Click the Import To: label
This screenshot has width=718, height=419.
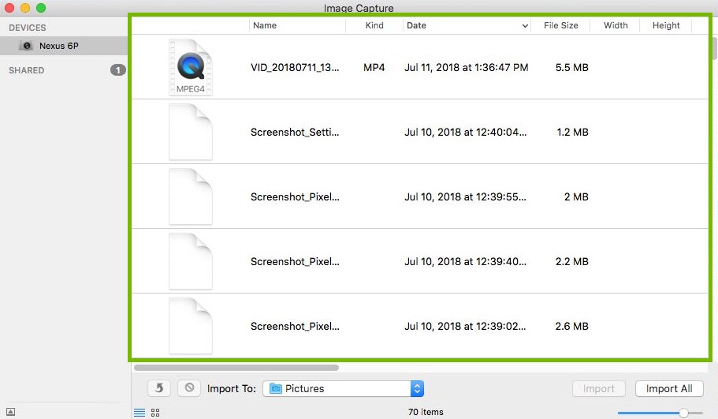[x=231, y=389]
